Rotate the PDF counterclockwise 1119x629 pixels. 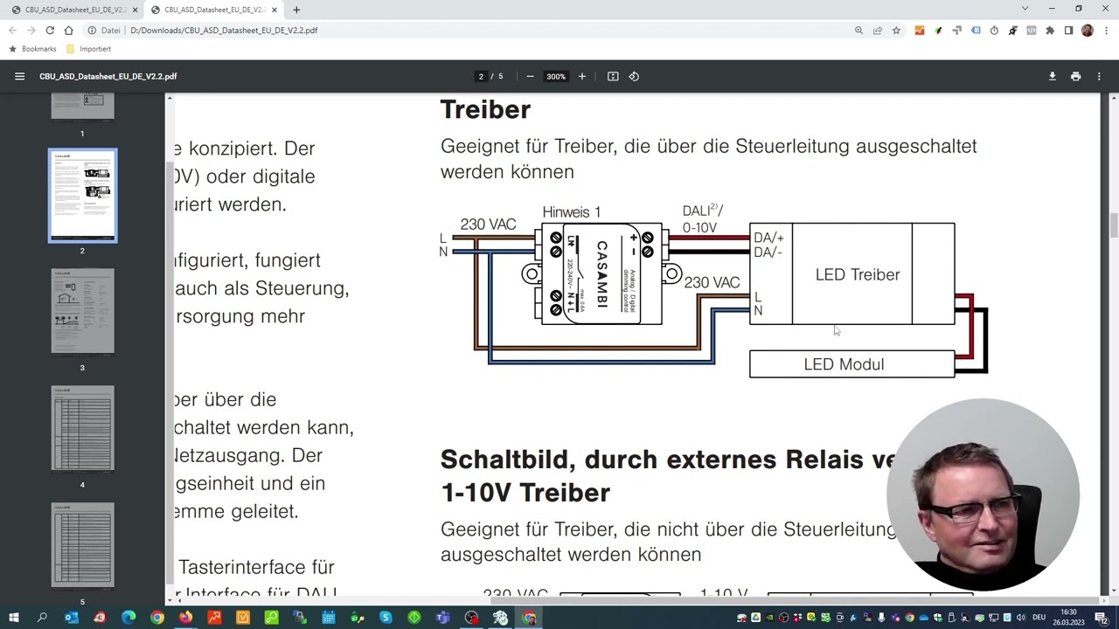point(634,76)
